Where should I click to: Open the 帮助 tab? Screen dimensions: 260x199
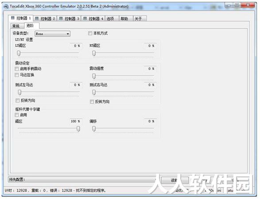[x=126, y=19]
